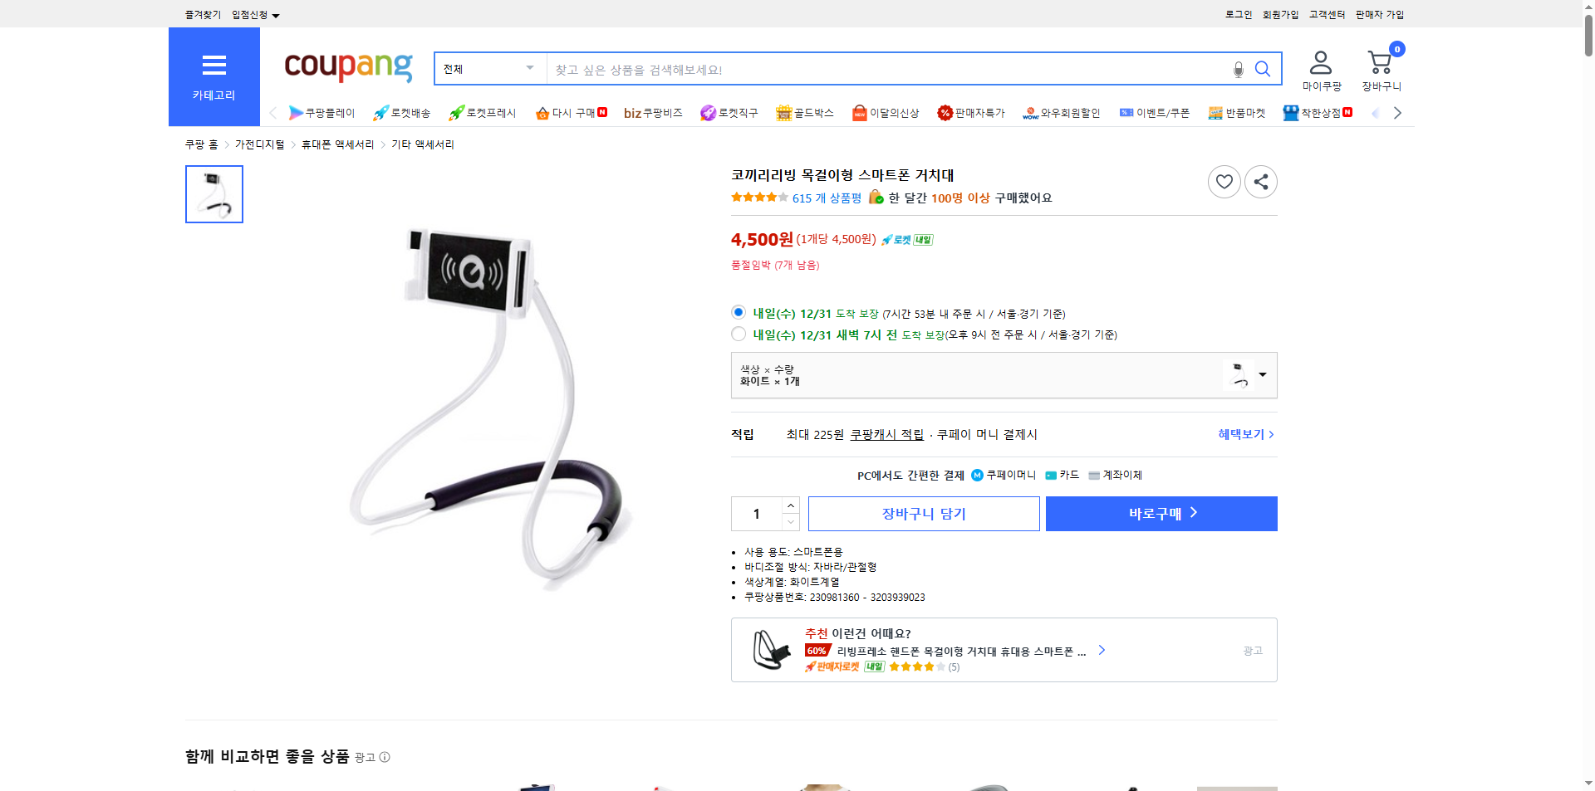Screen dimensions: 1595x791
Task: Select the product thumbnail image
Action: [x=213, y=194]
